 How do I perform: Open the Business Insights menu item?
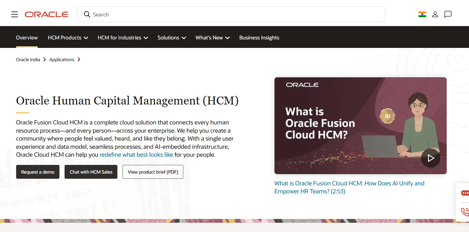point(259,38)
